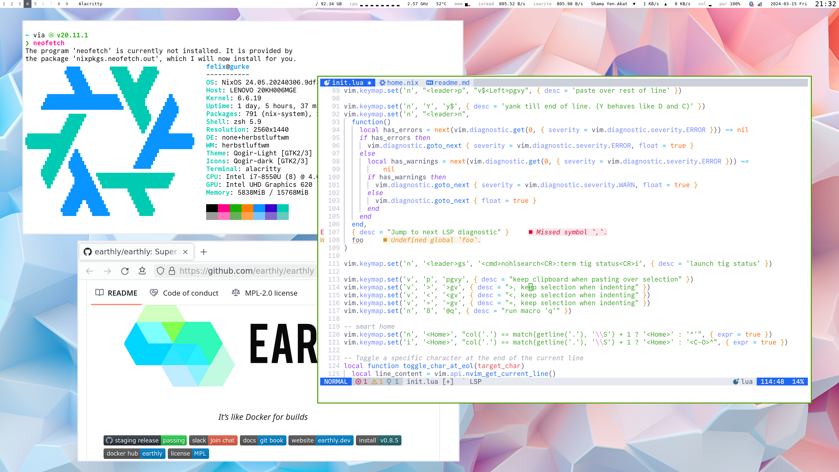
Task: Switch to workspace 1 in the top bar
Action: pyautogui.click(x=4, y=4)
